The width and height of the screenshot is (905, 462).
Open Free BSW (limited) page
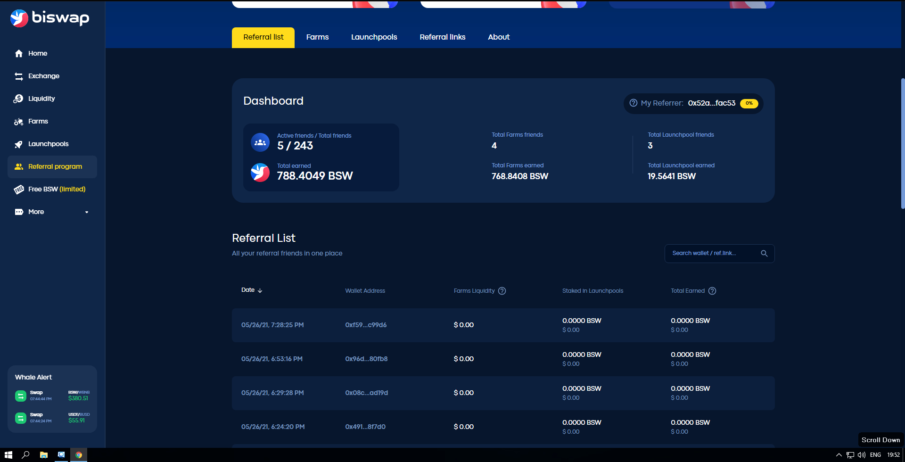click(x=57, y=189)
